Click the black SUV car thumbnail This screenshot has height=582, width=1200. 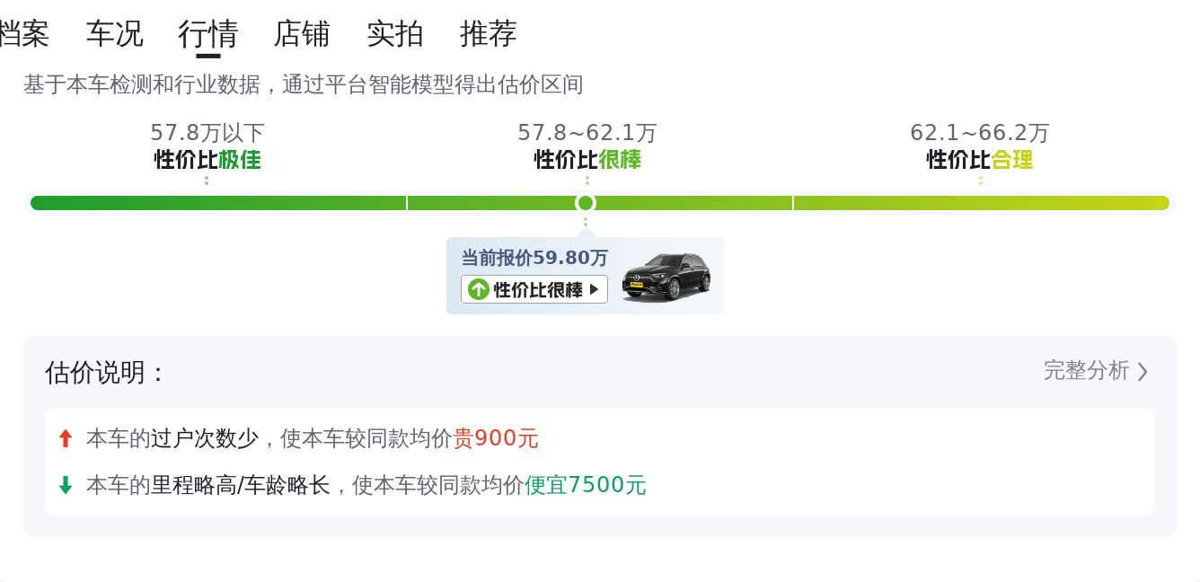pyautogui.click(x=666, y=277)
